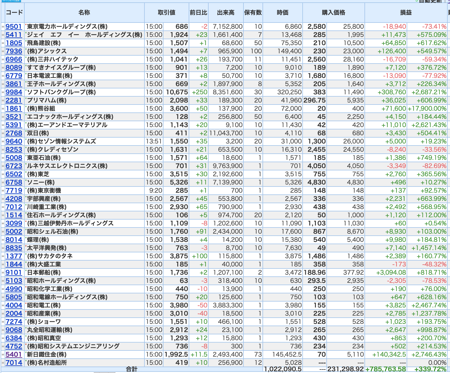Image resolution: width=450 pixels, height=373 pixels.
Task: Open stock code link 1514
Action: coord(14,215)
